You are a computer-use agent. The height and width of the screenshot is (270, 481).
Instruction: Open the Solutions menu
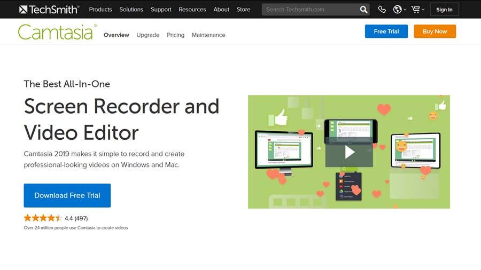[x=131, y=10]
